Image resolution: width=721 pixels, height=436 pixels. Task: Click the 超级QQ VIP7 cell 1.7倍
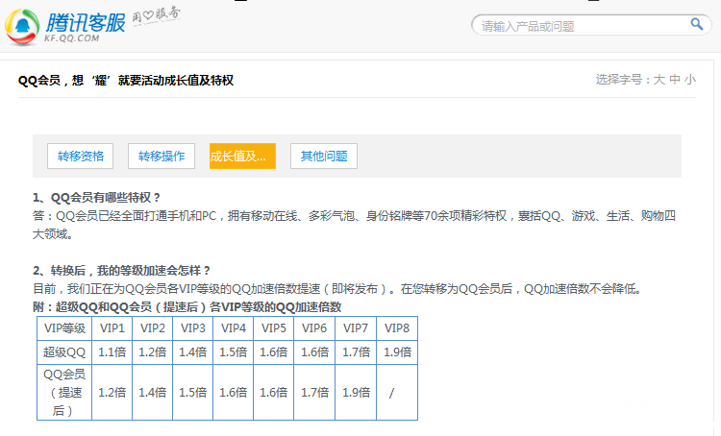356,352
